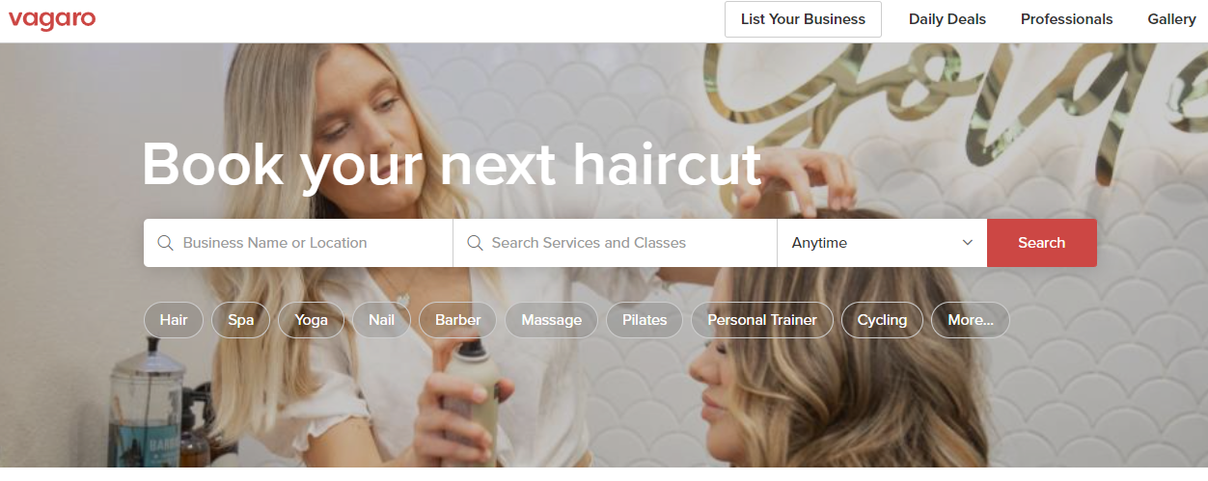Expand the Anytime dropdown chevron
The height and width of the screenshot is (481, 1208).
(x=968, y=243)
